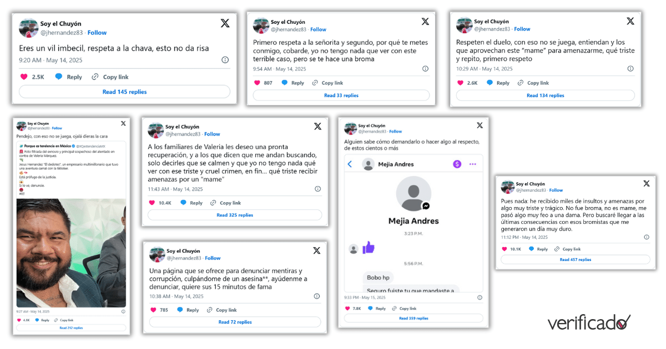Click the purple thumbs-up in the chat
666x349 pixels.
click(x=369, y=248)
